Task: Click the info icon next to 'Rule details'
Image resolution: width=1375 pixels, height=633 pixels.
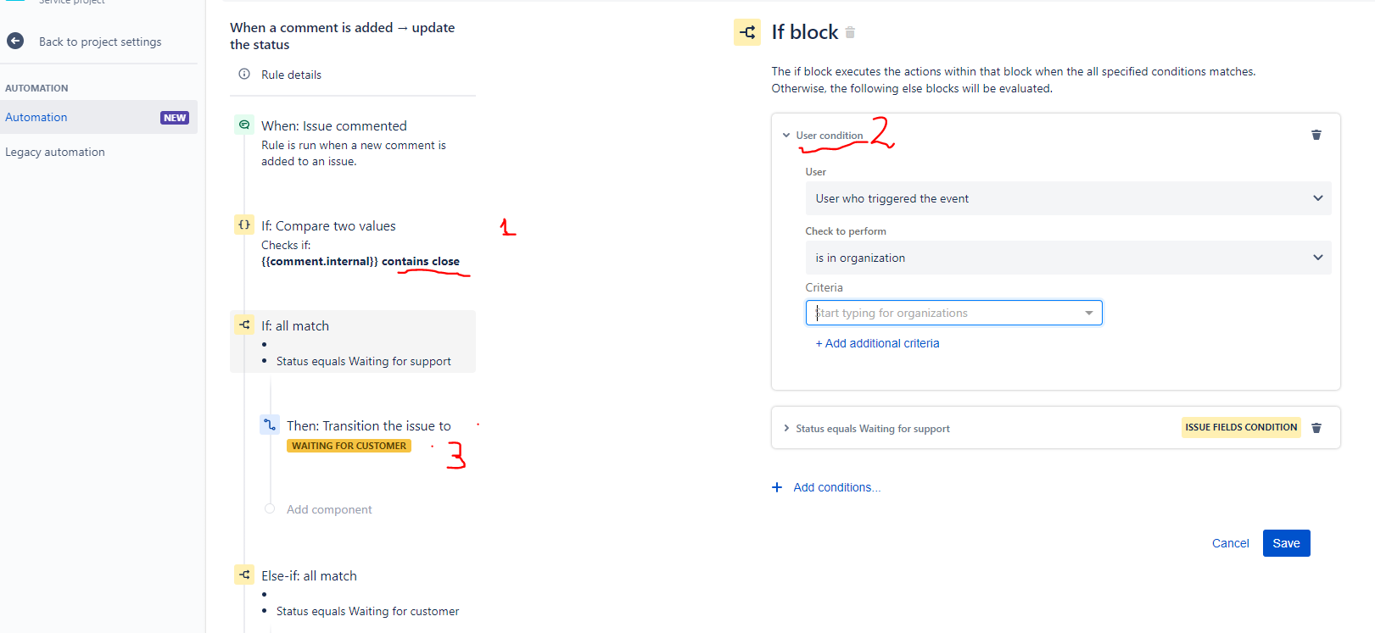Action: click(x=244, y=75)
